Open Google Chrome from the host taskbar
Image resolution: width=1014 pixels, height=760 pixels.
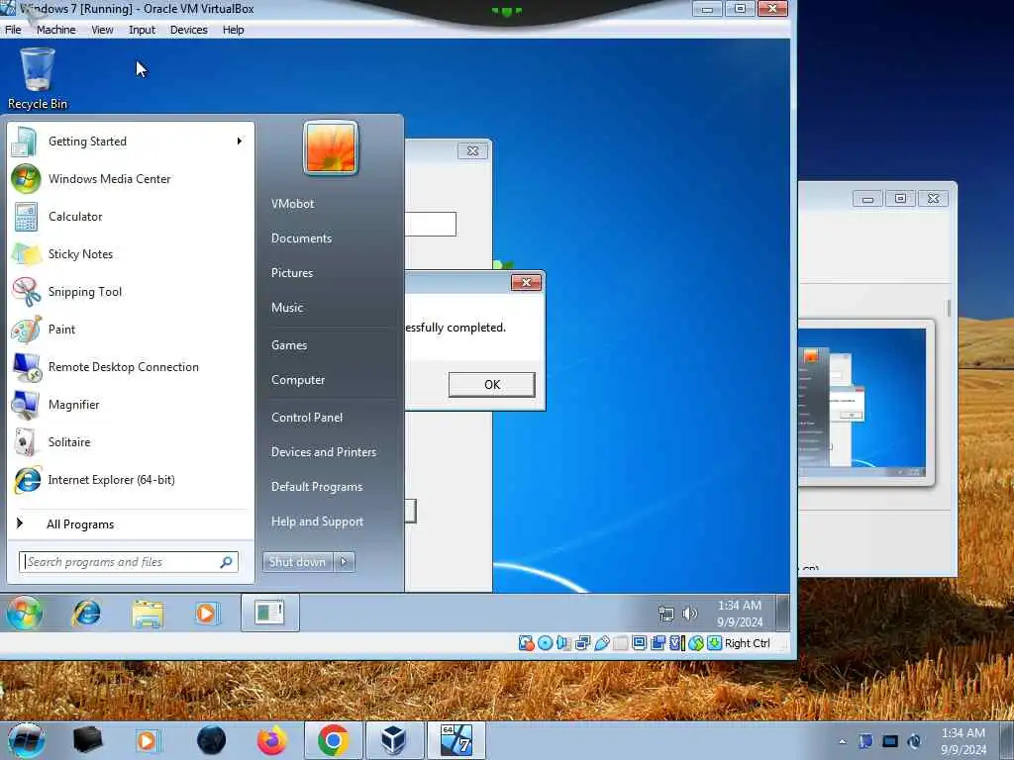[x=333, y=740]
